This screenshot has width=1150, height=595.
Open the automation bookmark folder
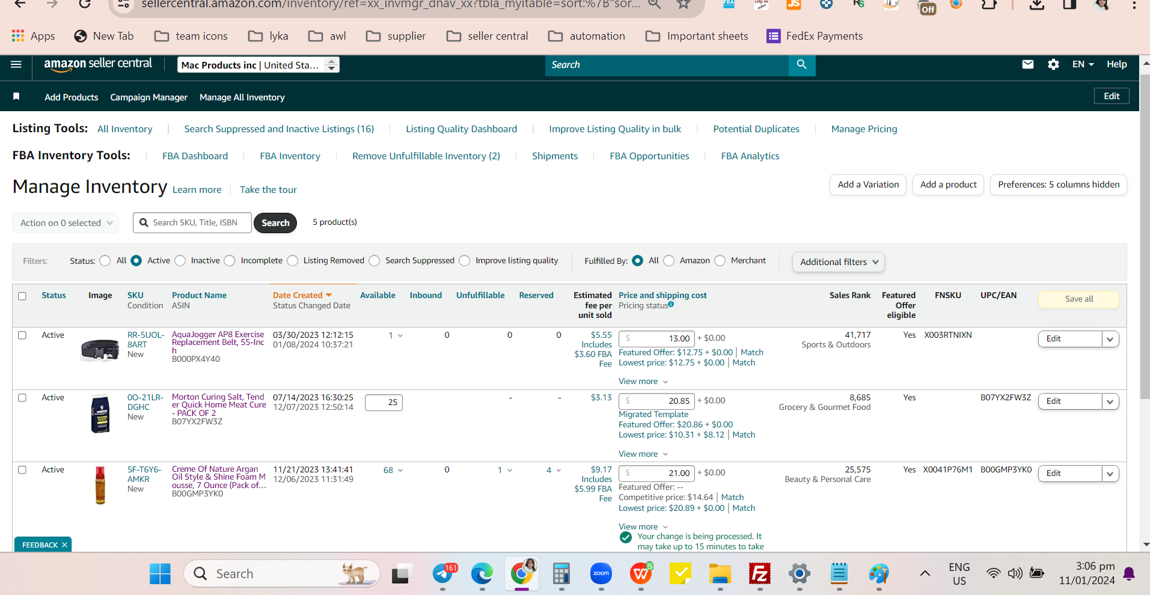(x=587, y=36)
